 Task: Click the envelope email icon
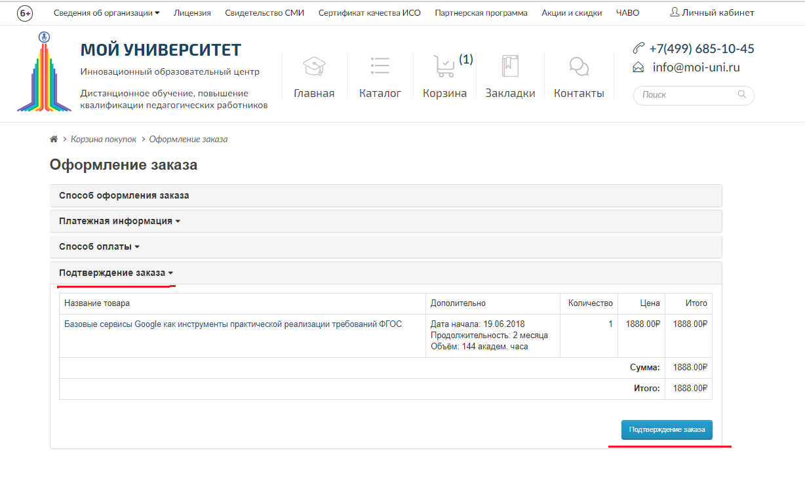(x=638, y=67)
